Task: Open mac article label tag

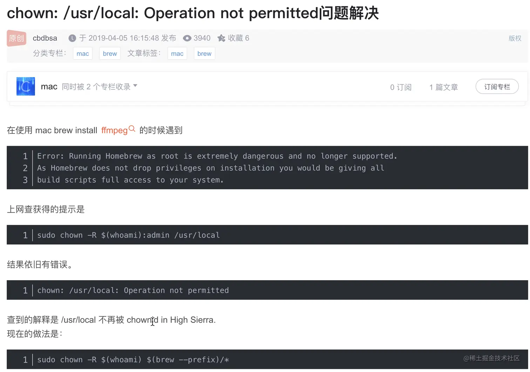Action: click(x=177, y=54)
